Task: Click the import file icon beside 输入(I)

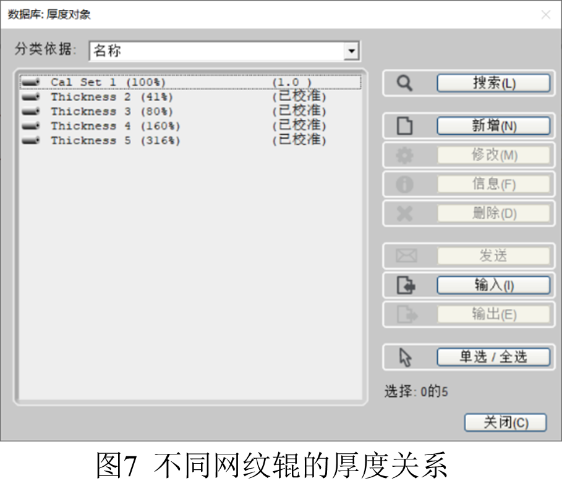Action: [x=406, y=285]
